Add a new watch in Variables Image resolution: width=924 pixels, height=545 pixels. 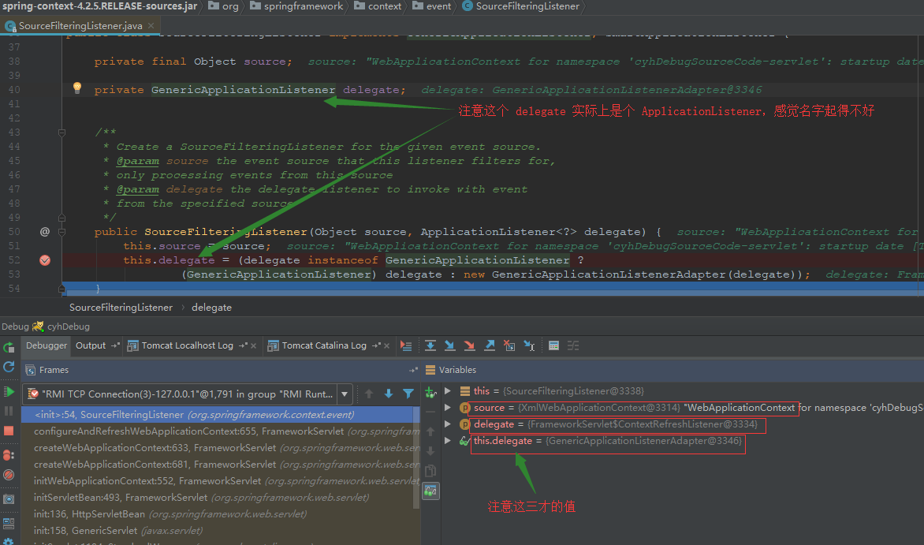click(x=430, y=392)
